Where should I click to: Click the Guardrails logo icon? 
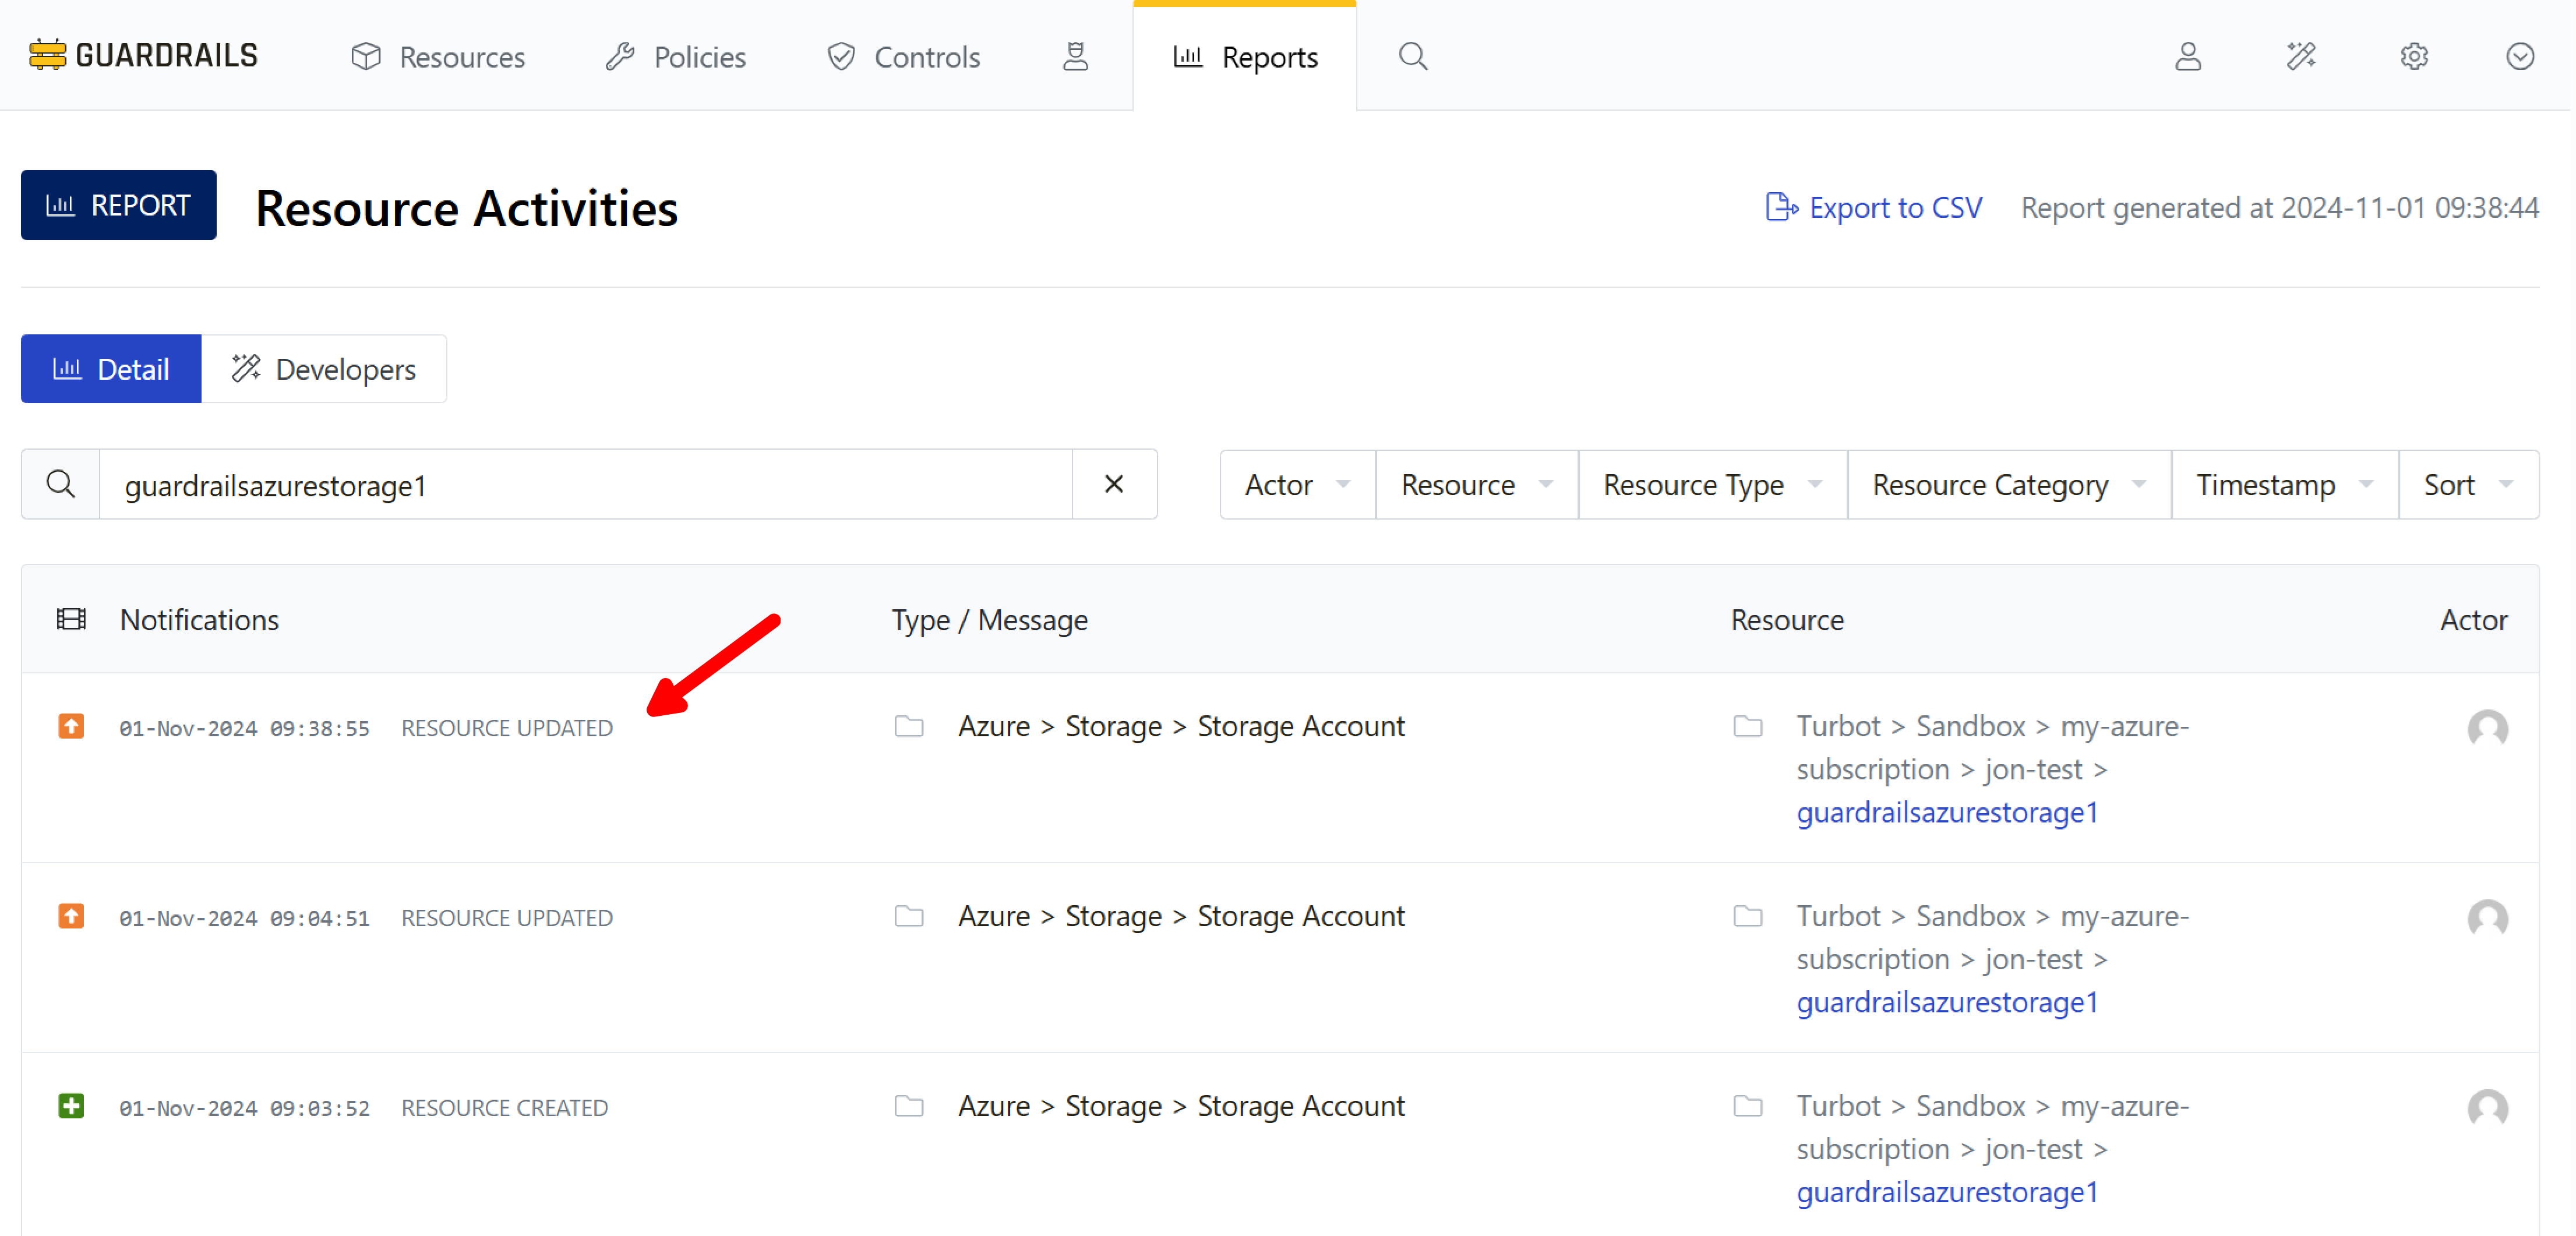coord(47,55)
